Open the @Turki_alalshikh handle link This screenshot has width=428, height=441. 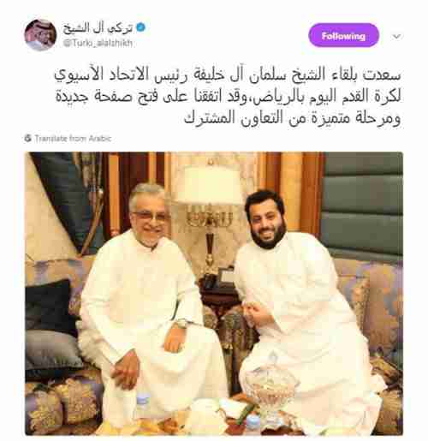[x=98, y=43]
